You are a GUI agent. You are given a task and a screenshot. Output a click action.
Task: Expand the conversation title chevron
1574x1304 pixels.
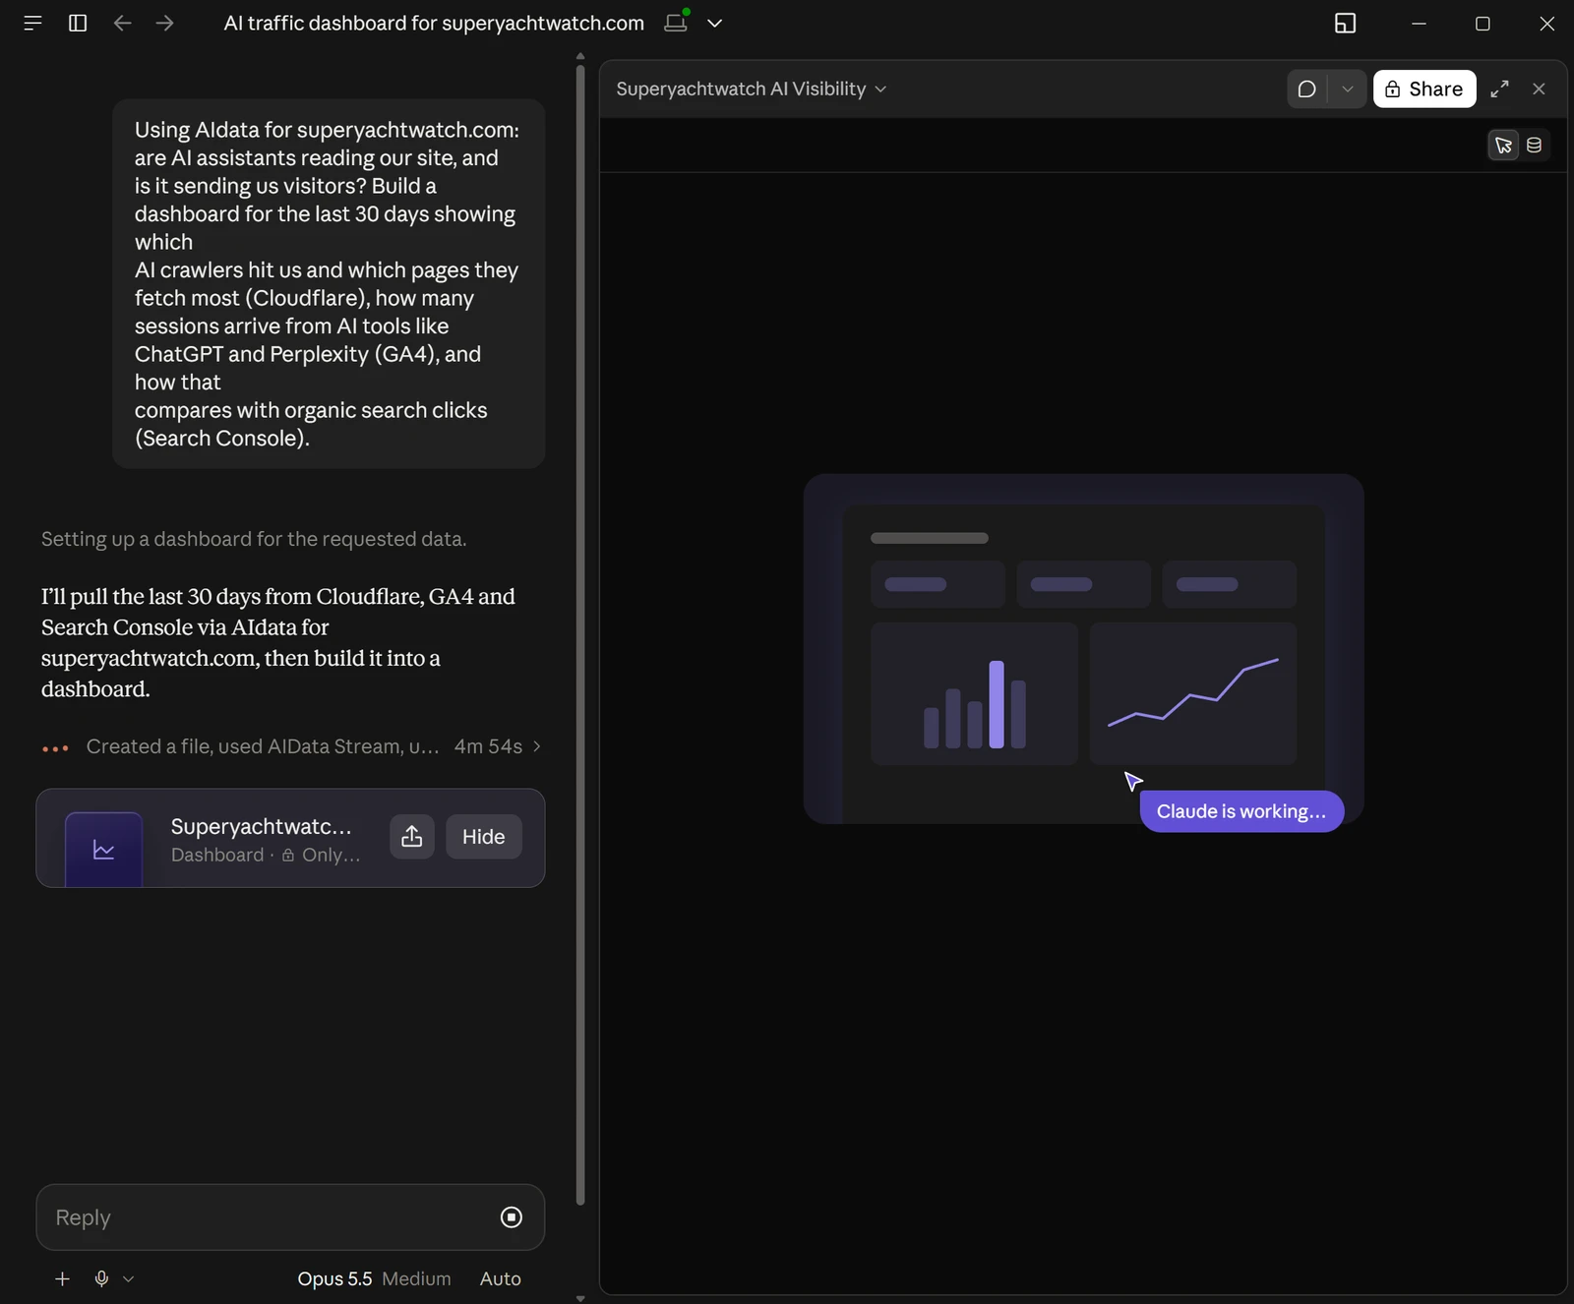coord(715,23)
